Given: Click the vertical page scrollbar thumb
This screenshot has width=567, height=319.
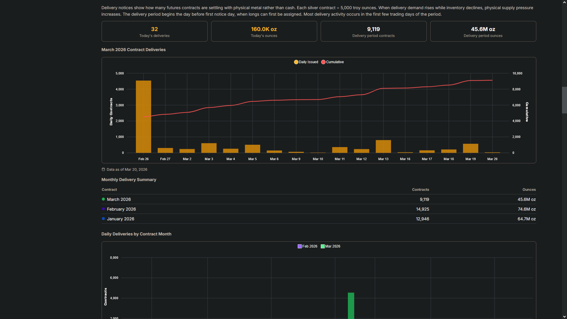Looking at the screenshot, I should click(564, 100).
